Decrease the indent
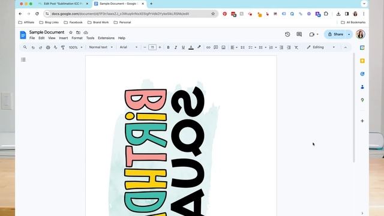The width and height of the screenshot is (384, 216). pyautogui.click(x=281, y=47)
